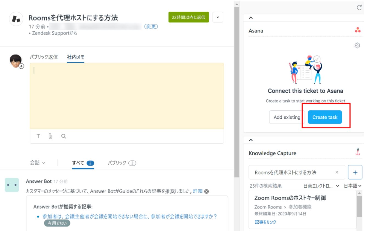This screenshot has width=367, height=240.
Task: Dismiss Answer Bot suggestion with the x icon
Action: pyautogui.click(x=207, y=191)
